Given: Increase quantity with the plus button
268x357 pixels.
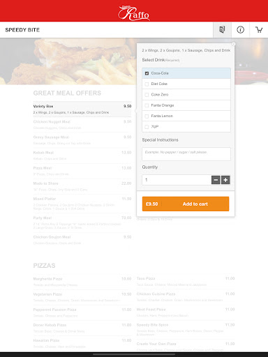Looking at the screenshot, I should click(225, 180).
